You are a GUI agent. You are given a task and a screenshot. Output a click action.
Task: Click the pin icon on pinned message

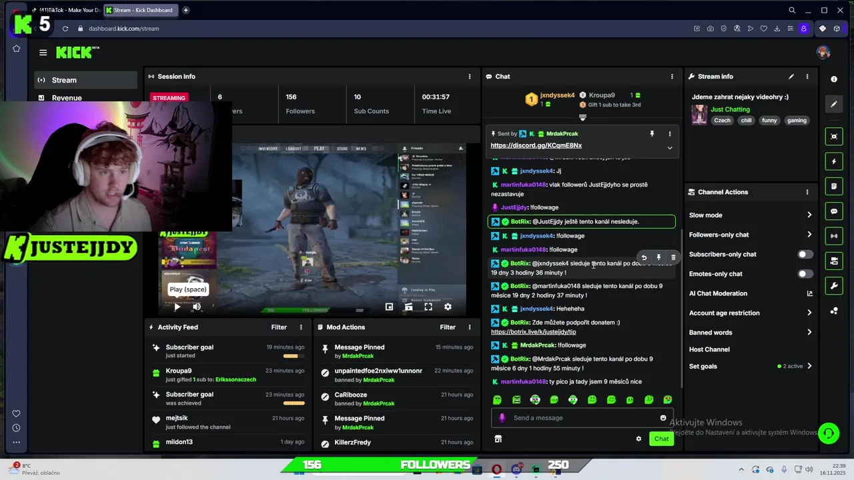652,134
